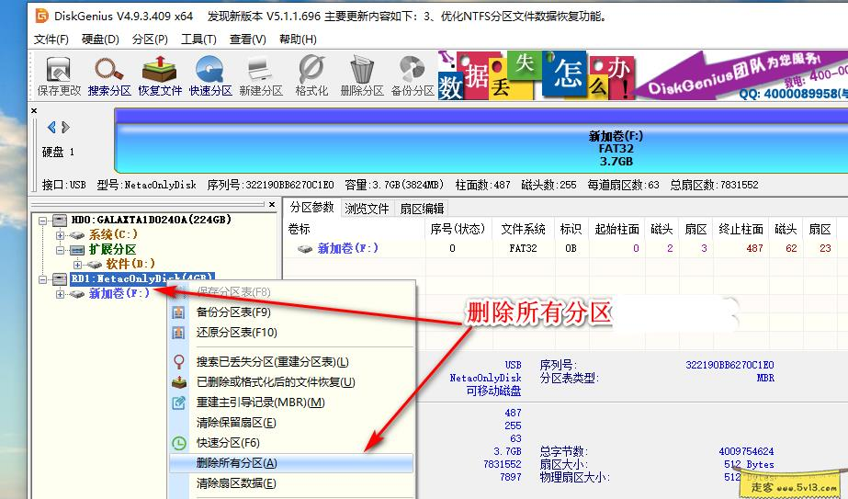Click the 新加卷(F:) row in partition table
848x499 pixels.
click(565, 248)
